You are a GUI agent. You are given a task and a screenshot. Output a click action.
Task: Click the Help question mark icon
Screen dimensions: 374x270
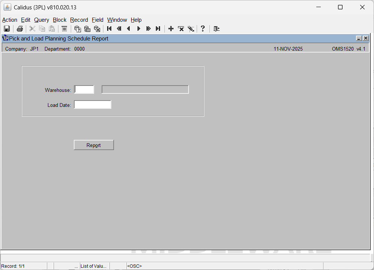coord(203,29)
